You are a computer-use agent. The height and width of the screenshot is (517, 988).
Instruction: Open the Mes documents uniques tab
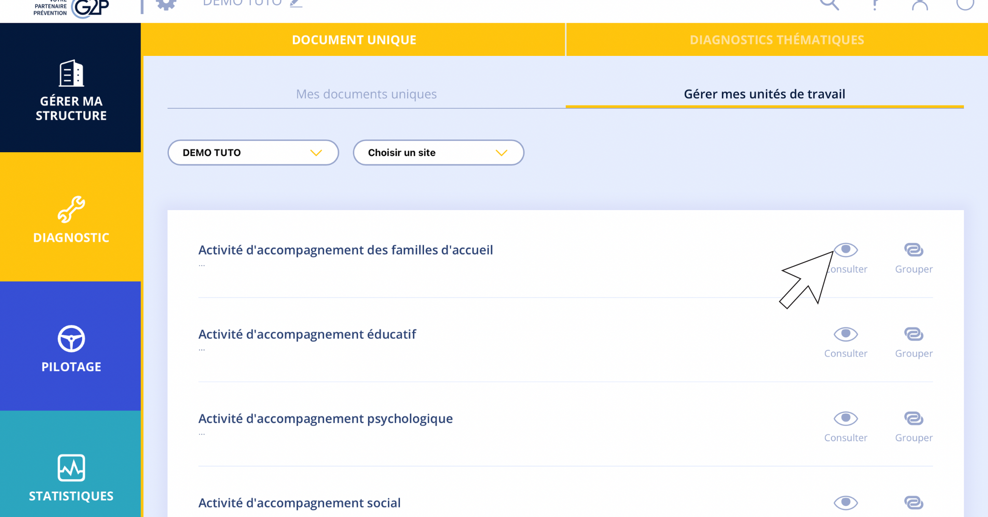[367, 94]
